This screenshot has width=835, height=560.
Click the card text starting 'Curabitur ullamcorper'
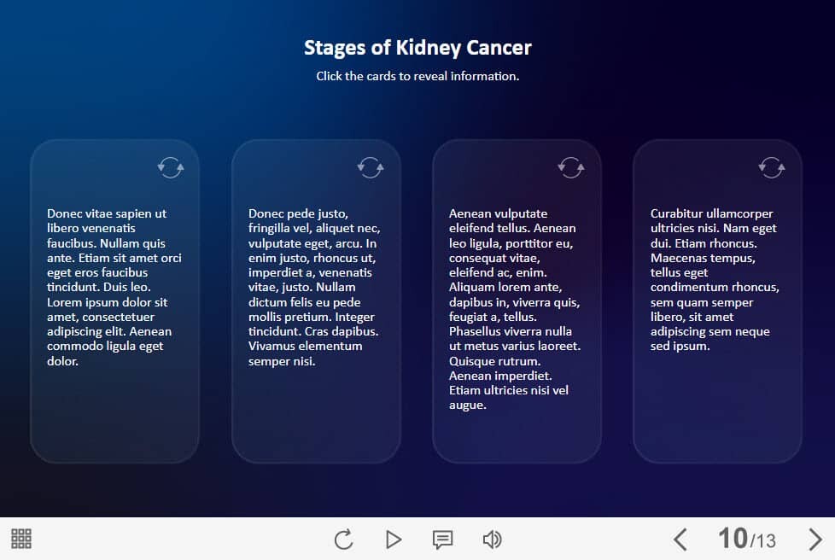(715, 280)
